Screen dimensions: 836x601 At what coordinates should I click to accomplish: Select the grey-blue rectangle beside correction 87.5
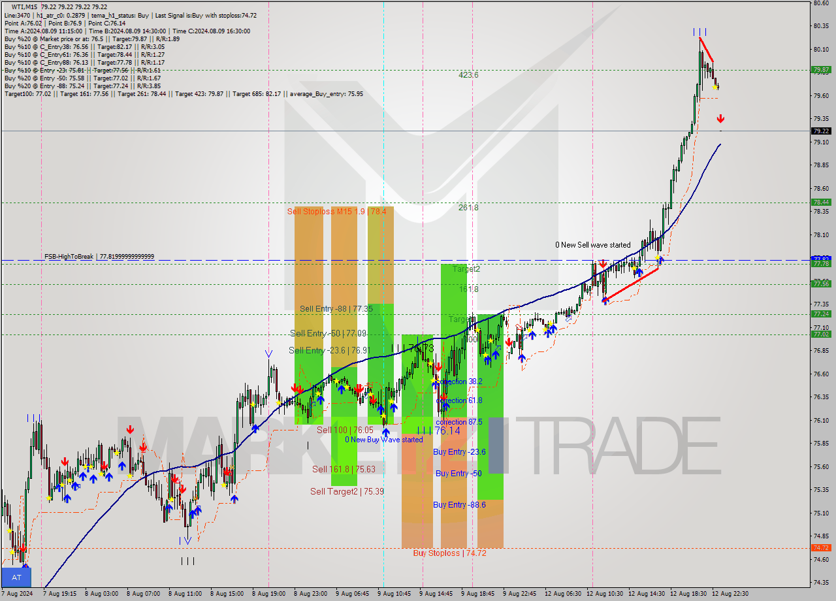[x=496, y=446]
